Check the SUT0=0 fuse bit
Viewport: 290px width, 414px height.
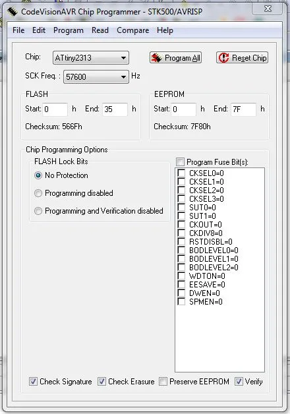click(181, 207)
